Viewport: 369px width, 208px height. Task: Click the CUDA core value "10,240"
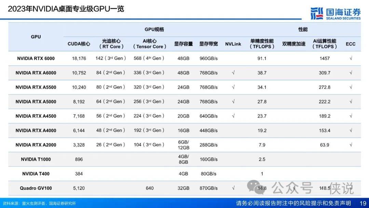point(79,87)
